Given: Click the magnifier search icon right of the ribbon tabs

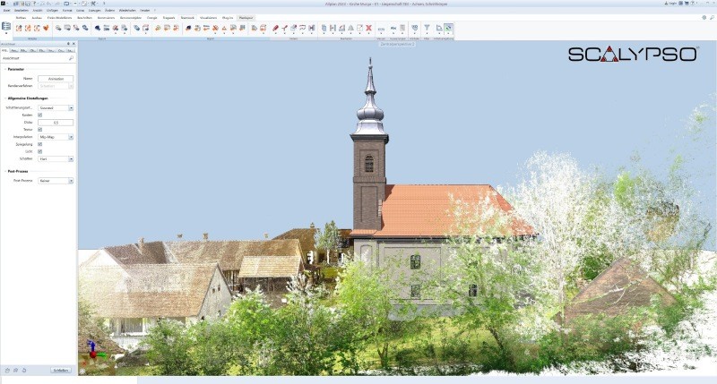Looking at the screenshot, I should (x=712, y=18).
